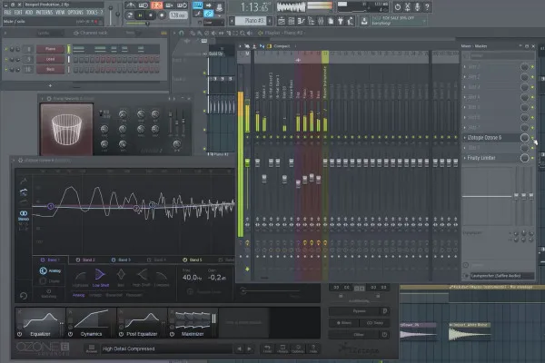This screenshot has height=363, width=545.
Task: Open the Ozone Equalizer module
Action: [40, 323]
